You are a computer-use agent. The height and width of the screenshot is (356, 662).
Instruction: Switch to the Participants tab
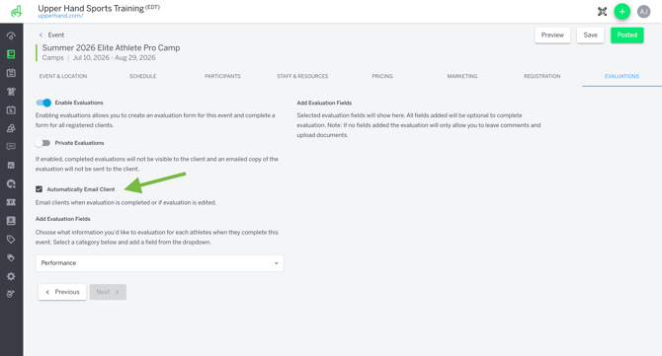tap(222, 76)
